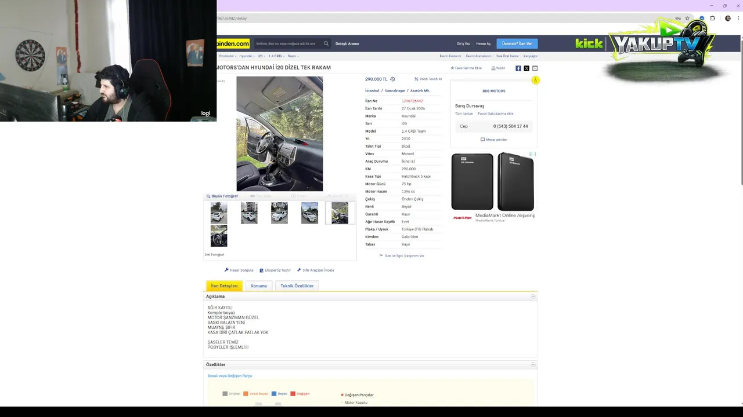This screenshot has height=417, width=743.
Task: Select the fifth thumbnail, outlined as selected
Action: [x=340, y=213]
